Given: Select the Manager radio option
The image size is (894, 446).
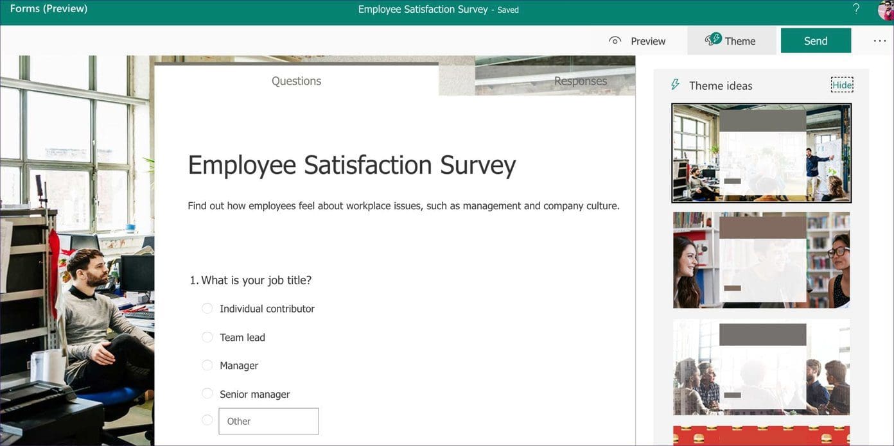Looking at the screenshot, I should click(x=207, y=365).
